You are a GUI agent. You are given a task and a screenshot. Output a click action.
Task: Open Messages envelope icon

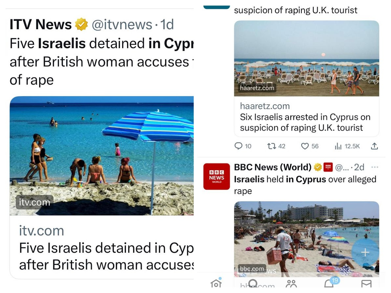pyautogui.click(x=366, y=284)
